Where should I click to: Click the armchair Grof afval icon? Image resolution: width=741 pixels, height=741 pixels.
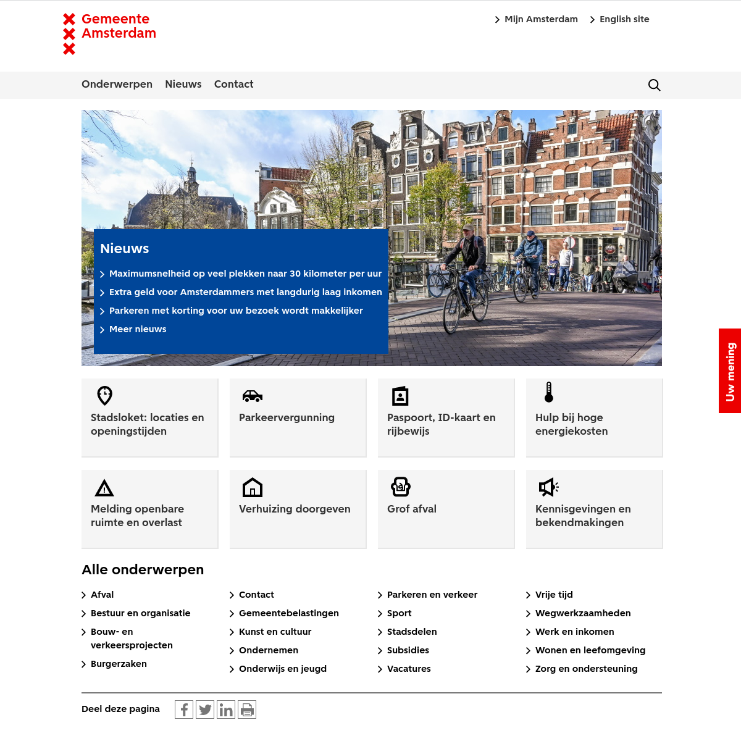[401, 487]
